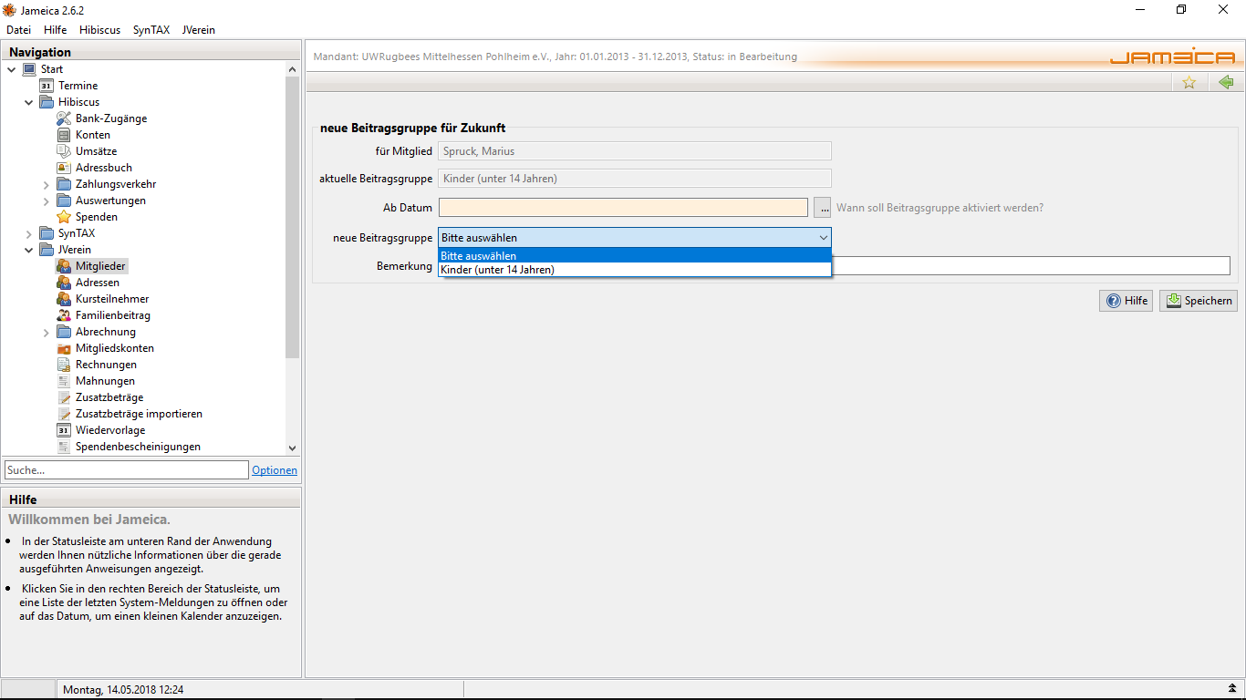Click the Spendenbescheinigungen icon
This screenshot has height=700, width=1246.
tap(64, 447)
